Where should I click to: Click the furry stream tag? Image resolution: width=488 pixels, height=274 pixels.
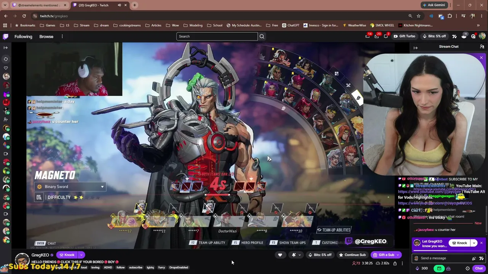162,268
